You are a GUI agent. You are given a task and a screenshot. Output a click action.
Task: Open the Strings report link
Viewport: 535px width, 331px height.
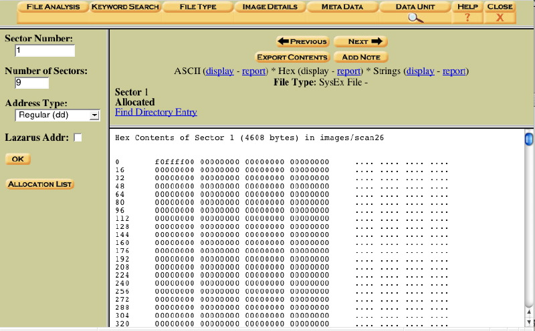pos(454,71)
